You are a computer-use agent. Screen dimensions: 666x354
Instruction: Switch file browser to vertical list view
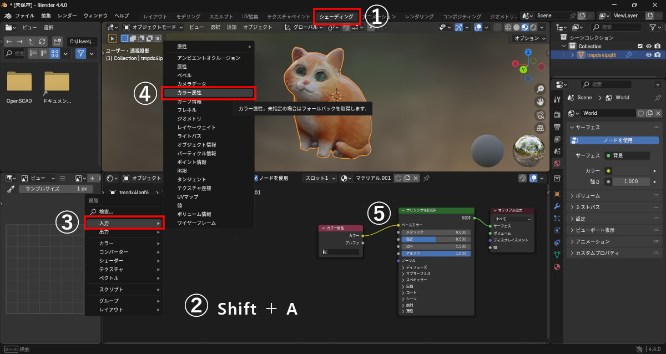(33, 53)
